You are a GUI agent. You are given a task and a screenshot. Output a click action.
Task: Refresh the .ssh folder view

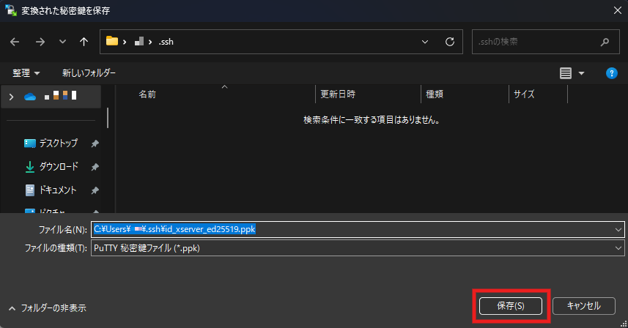450,42
